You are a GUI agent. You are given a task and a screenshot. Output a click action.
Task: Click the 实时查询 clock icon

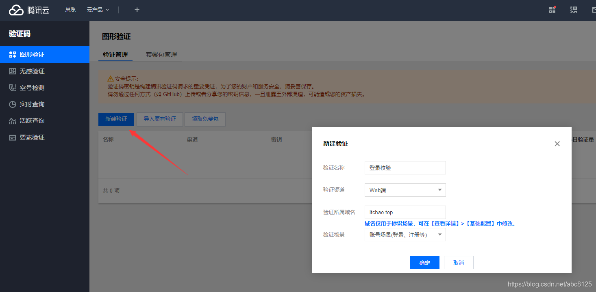13,104
